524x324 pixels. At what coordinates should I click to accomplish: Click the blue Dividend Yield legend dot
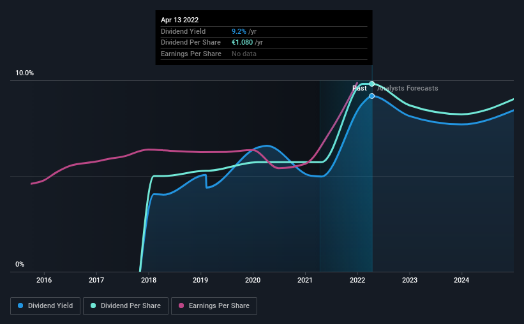[x=20, y=306]
